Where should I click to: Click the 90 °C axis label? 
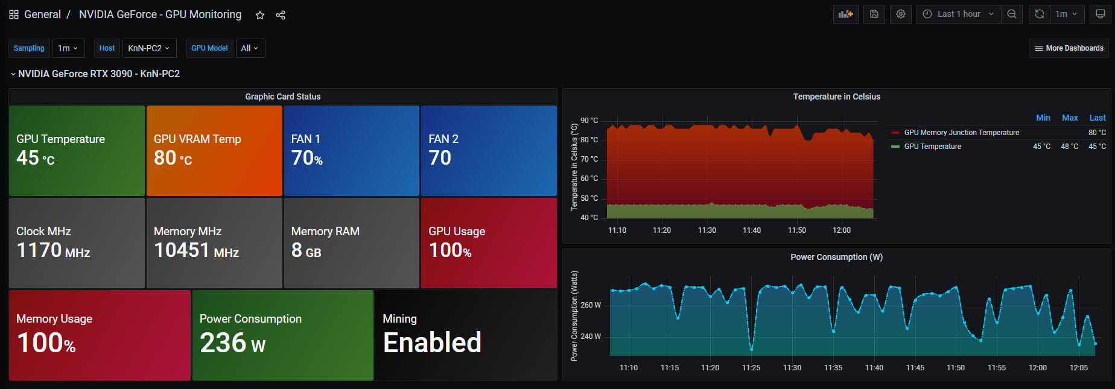(589, 121)
